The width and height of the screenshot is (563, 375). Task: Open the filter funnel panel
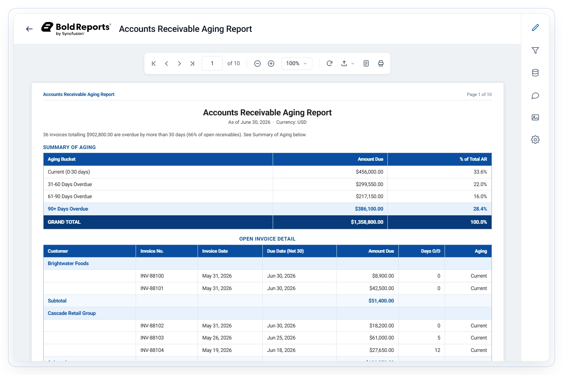click(x=535, y=50)
